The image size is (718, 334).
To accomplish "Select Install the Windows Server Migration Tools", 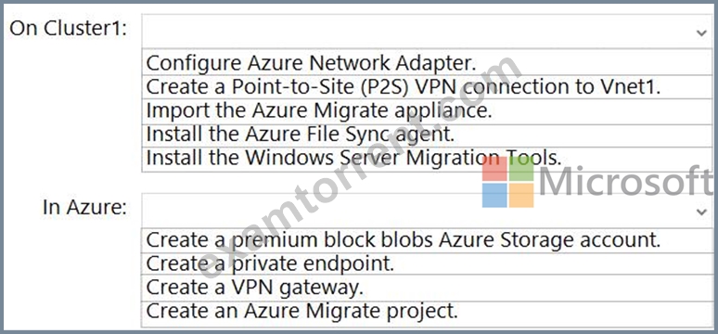I will pos(428,159).
